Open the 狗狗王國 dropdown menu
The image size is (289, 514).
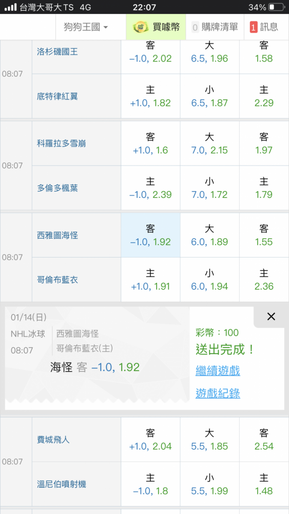[x=86, y=27]
